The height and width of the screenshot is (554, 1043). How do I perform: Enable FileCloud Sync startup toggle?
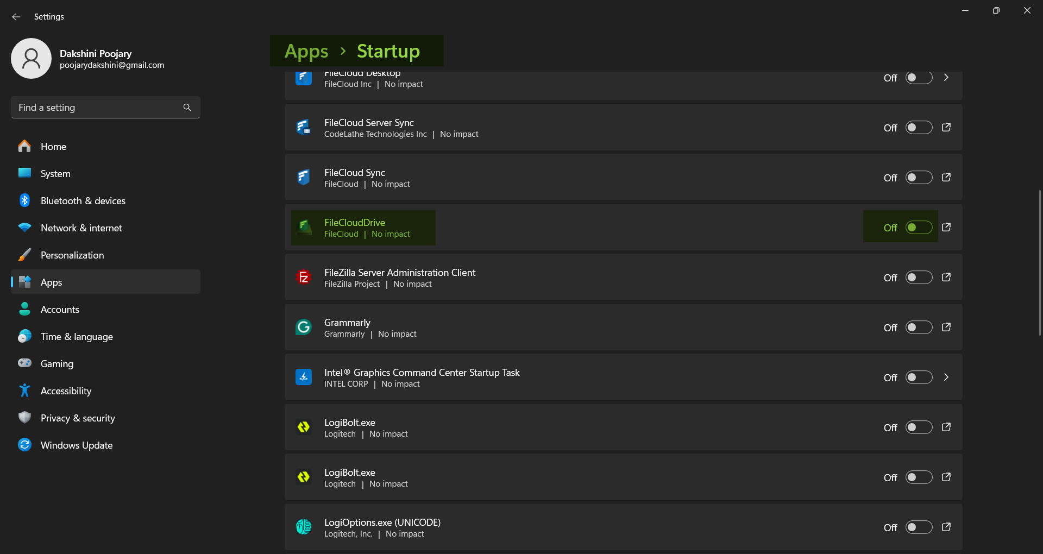[919, 178]
